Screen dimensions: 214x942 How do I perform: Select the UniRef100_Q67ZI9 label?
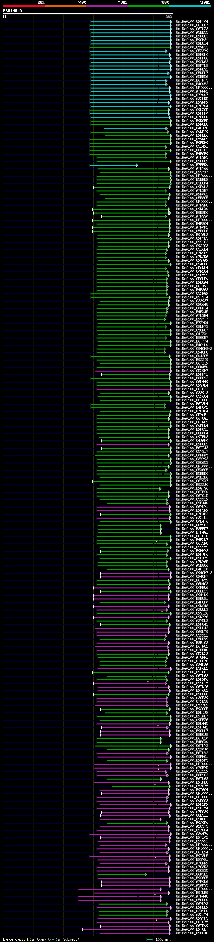(x=192, y=364)
